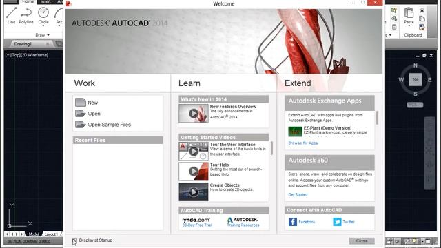Open the WCS dropdown below the ViewCube

[x=415, y=105]
